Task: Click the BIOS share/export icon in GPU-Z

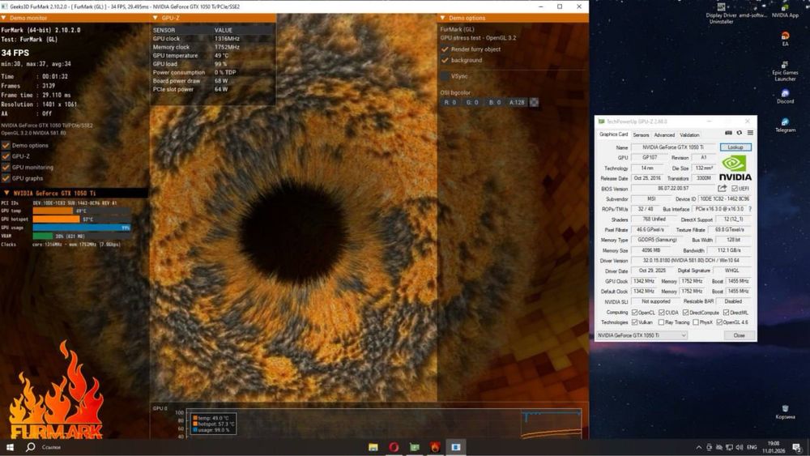Action: [723, 189]
